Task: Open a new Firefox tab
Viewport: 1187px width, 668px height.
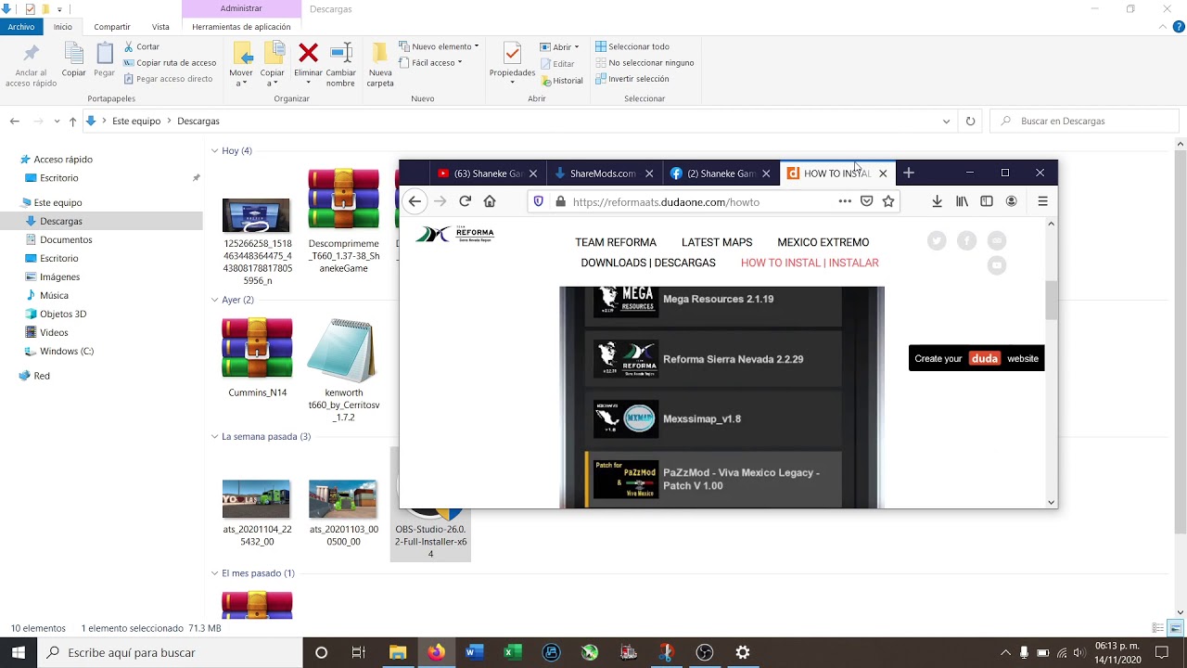Action: pos(909,173)
